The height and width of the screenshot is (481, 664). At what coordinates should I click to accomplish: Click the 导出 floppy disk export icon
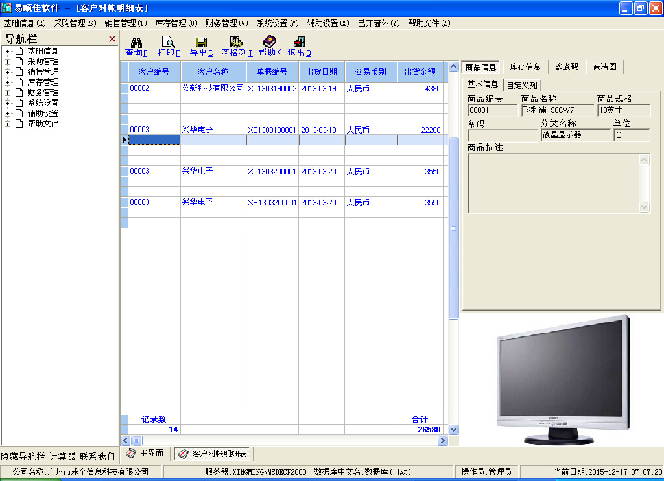pos(201,42)
